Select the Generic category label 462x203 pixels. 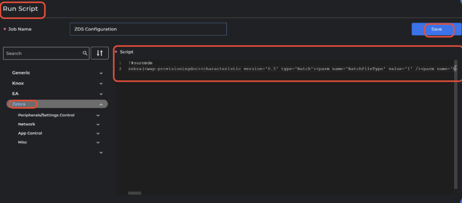pos(21,73)
